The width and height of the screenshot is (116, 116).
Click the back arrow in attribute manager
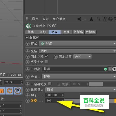tap(79, 19)
